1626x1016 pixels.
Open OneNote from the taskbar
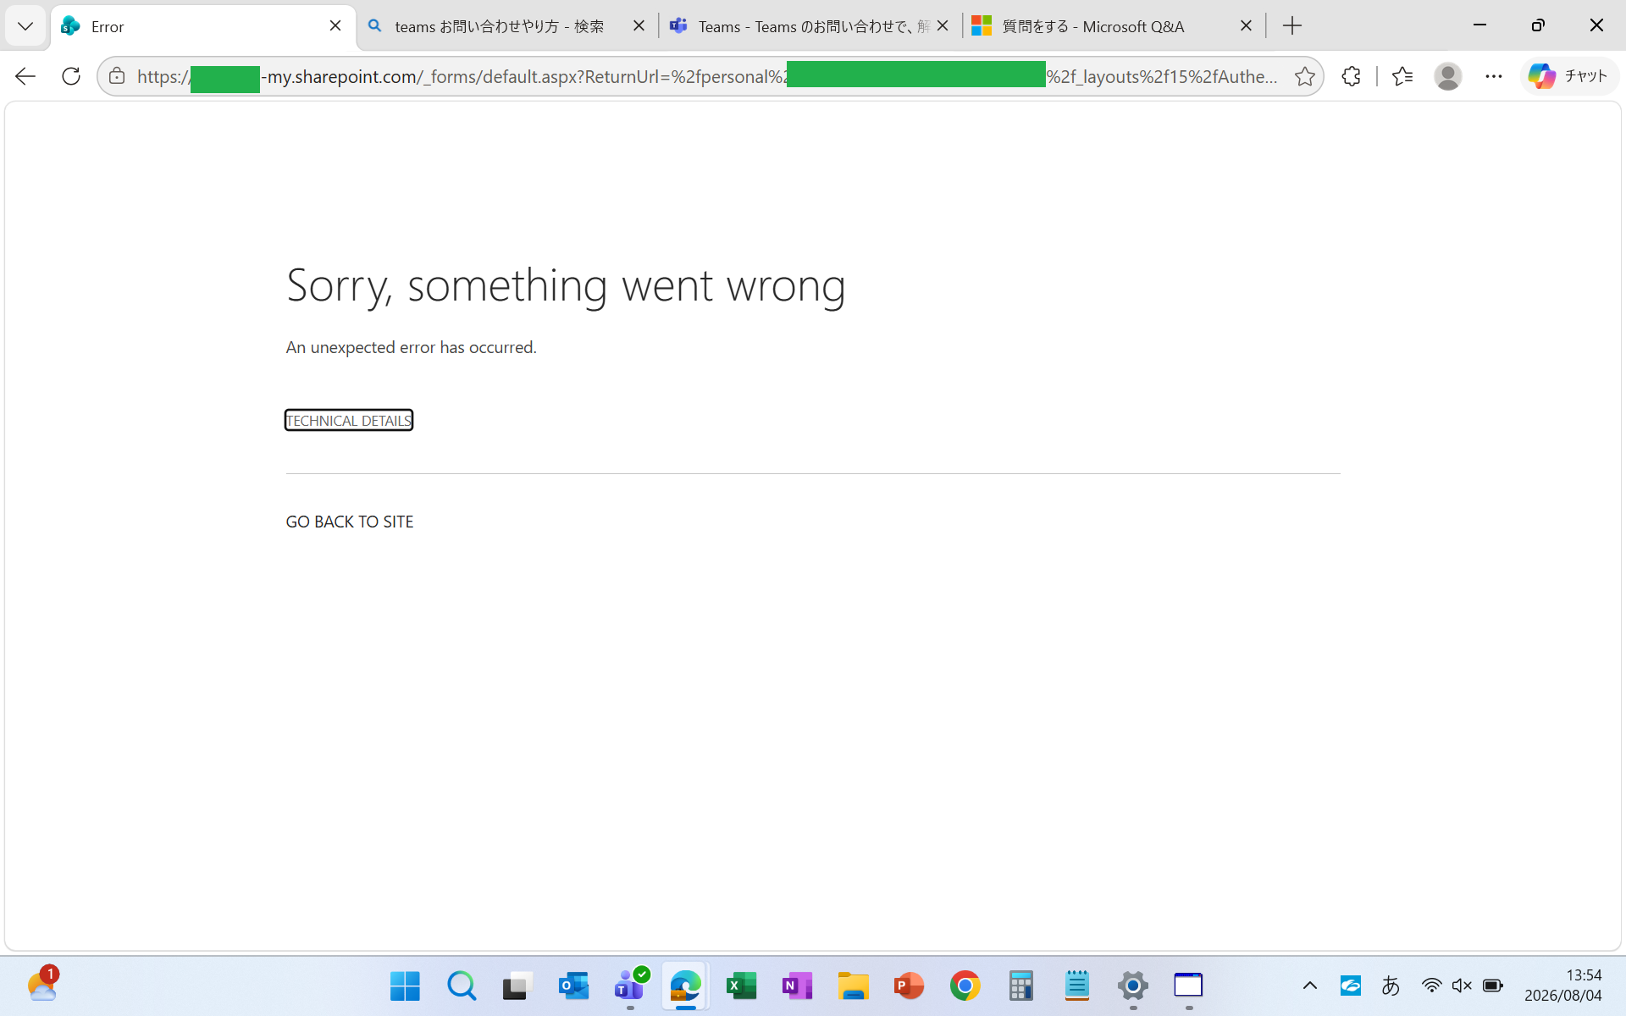[797, 986]
